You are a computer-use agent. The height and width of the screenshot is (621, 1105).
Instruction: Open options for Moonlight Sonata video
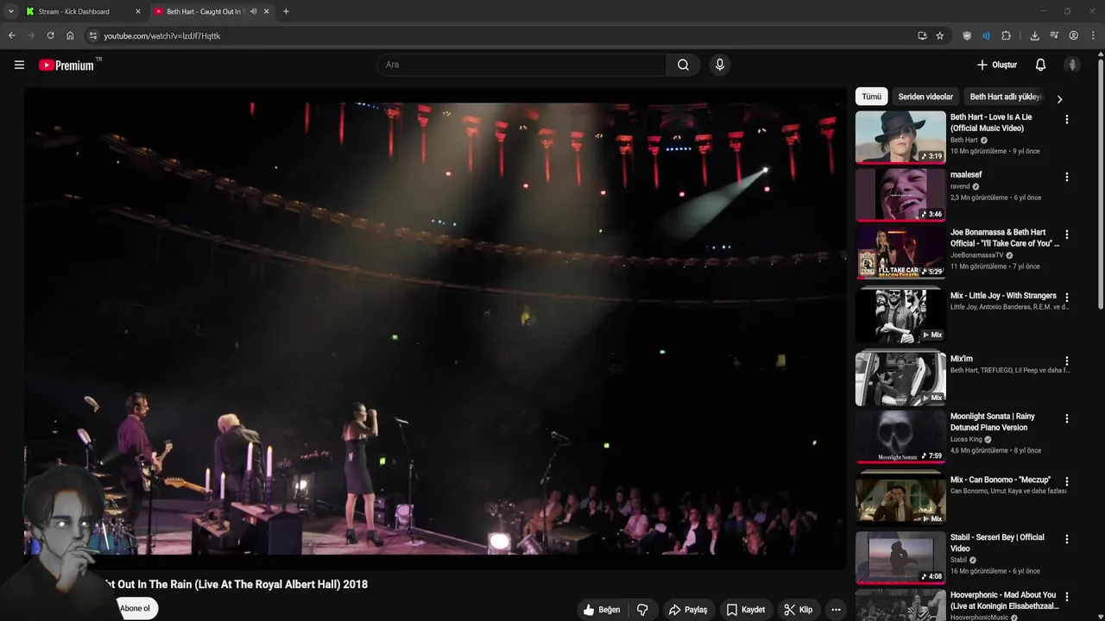pyautogui.click(x=1066, y=418)
